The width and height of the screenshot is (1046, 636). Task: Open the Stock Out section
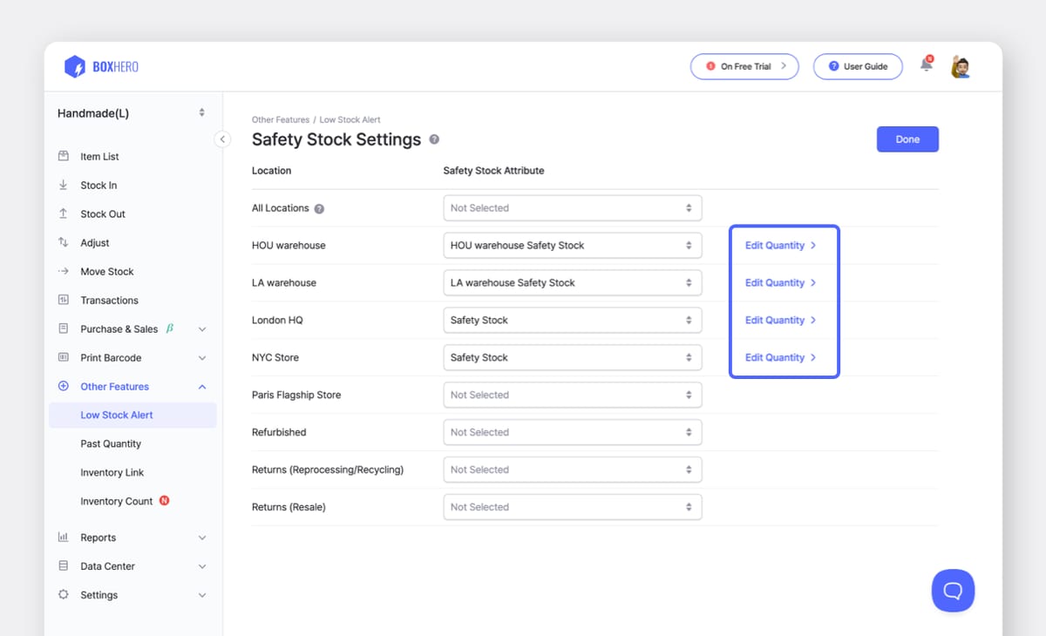click(102, 213)
